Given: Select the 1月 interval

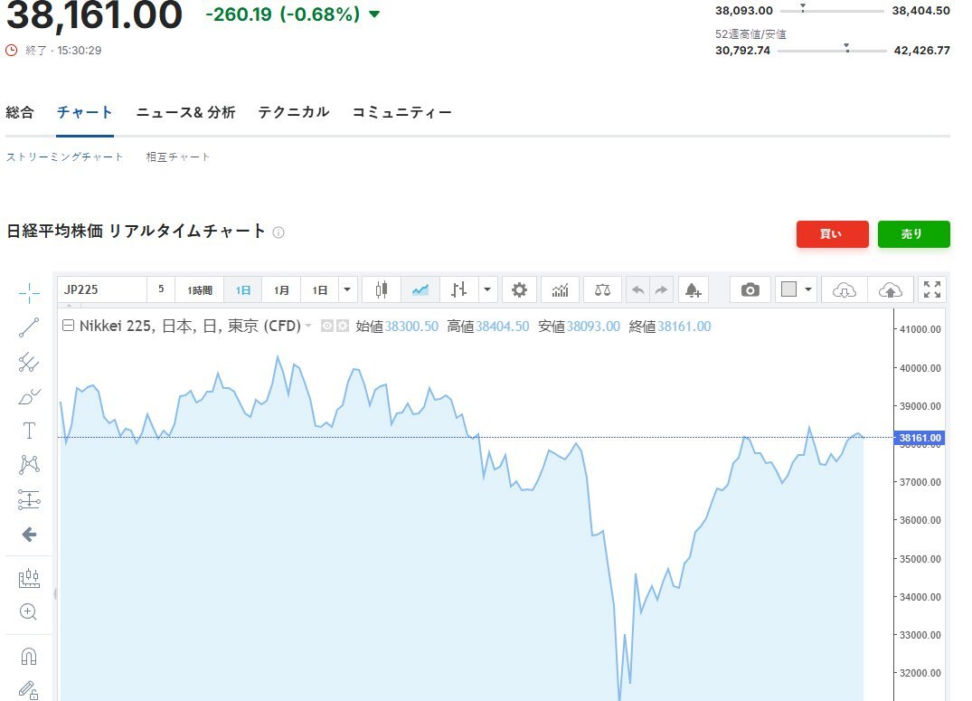Looking at the screenshot, I should click(x=281, y=289).
